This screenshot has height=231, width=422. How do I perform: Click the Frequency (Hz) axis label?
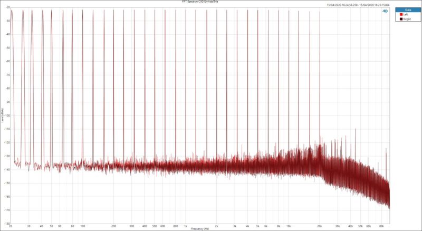click(x=201, y=229)
